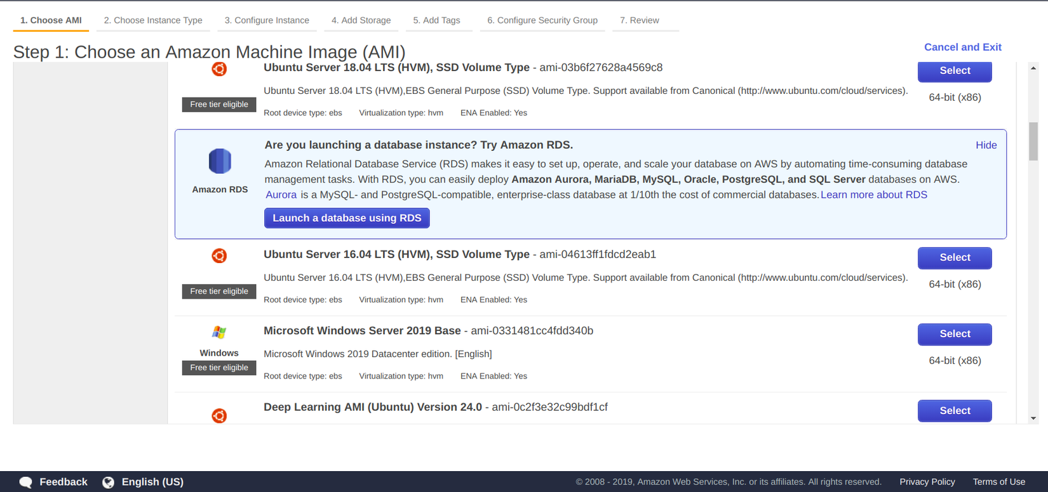Select Ubuntu Server 16.04 LTS AMI
The width and height of the screenshot is (1048, 492).
[955, 258]
